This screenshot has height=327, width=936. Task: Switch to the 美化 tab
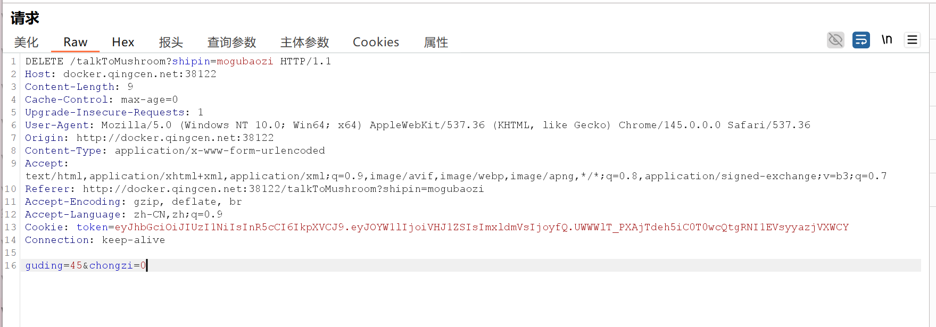[x=26, y=42]
